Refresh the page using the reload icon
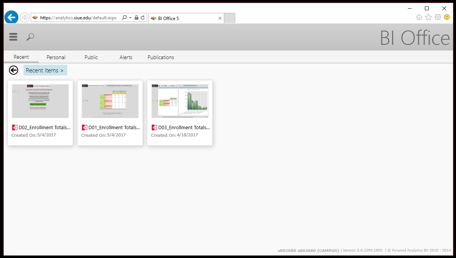This screenshot has height=258, width=456. 143,18
